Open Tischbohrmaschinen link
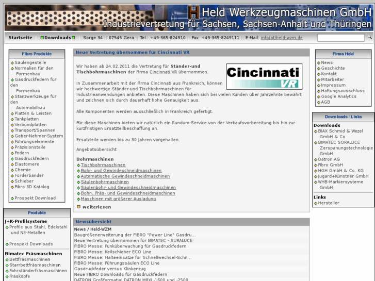The image size is (375, 281). (103, 165)
